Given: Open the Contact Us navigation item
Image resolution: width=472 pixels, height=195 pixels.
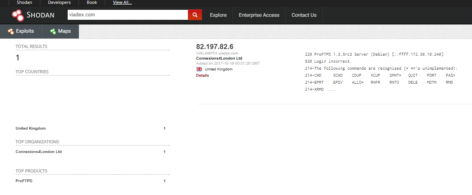Looking at the screenshot, I should (304, 15).
